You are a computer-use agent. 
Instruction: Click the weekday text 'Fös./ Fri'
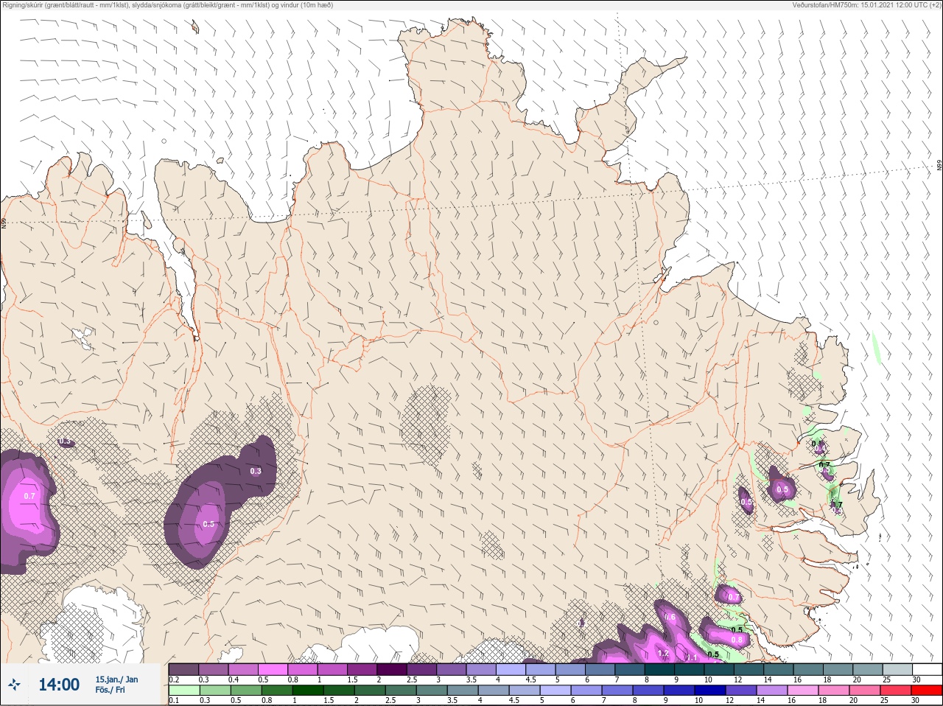coord(110,691)
